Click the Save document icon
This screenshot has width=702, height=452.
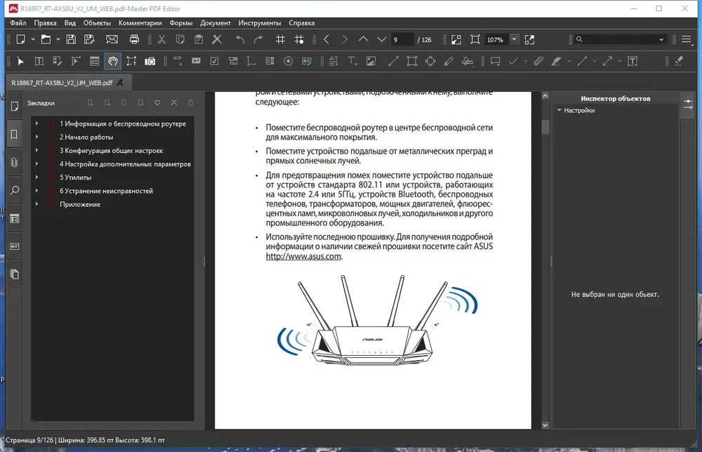(71, 39)
